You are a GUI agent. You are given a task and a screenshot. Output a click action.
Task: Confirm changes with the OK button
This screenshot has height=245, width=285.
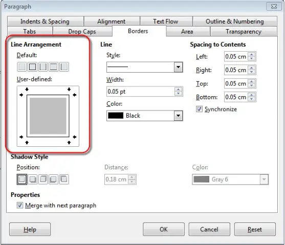pos(164,229)
